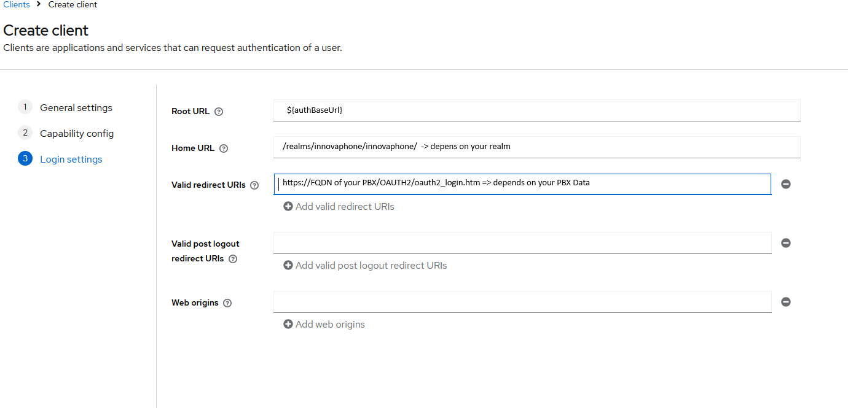Open Capability config wizard step

coord(76,134)
